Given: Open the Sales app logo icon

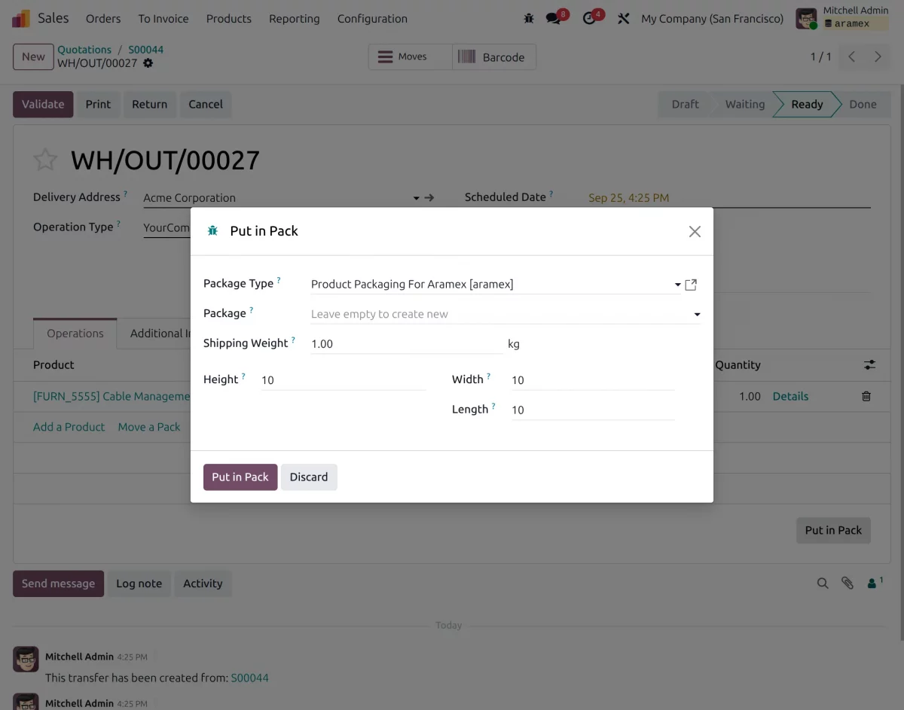Looking at the screenshot, I should coord(21,18).
